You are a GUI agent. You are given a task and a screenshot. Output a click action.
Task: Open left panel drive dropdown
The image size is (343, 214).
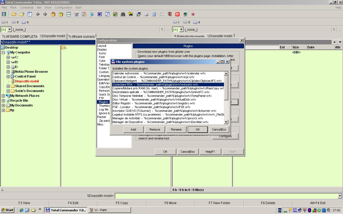pyautogui.click(x=9, y=29)
